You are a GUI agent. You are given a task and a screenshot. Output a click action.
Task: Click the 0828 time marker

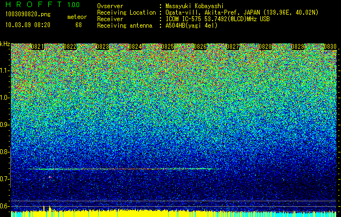point(265,47)
